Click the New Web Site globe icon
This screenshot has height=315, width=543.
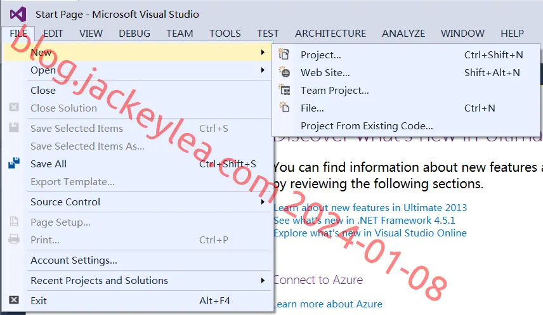click(x=284, y=72)
